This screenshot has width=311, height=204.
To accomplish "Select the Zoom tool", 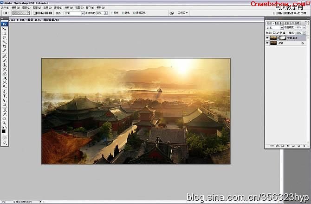I will 4,123.
